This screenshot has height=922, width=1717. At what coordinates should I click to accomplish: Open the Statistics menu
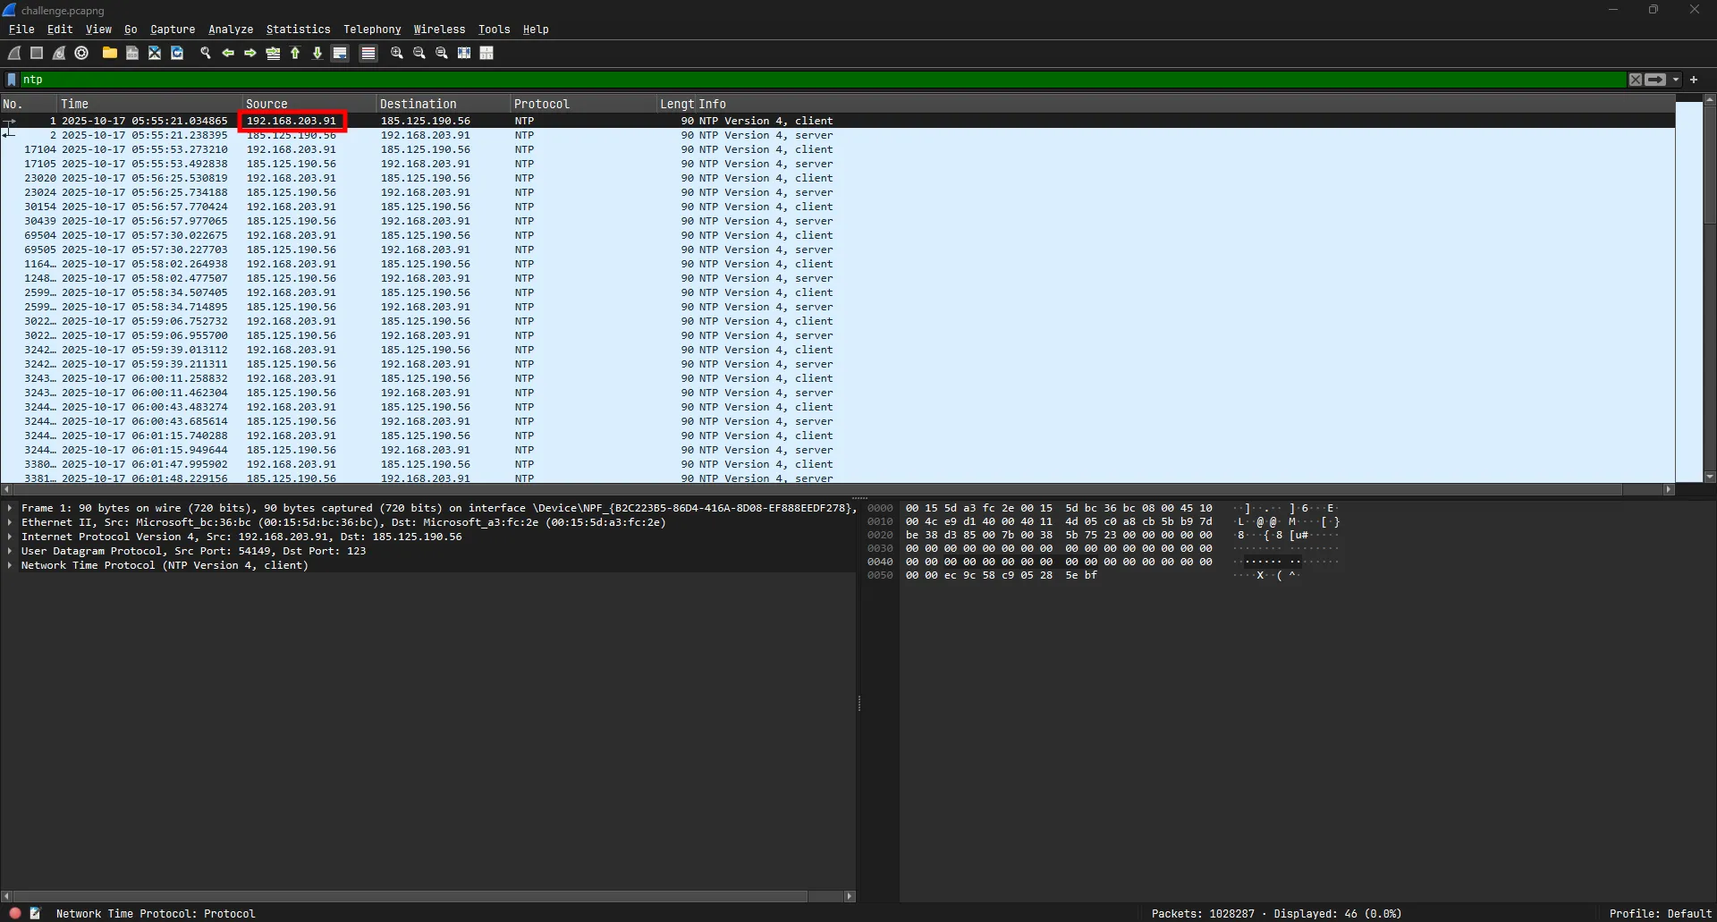pos(298,30)
